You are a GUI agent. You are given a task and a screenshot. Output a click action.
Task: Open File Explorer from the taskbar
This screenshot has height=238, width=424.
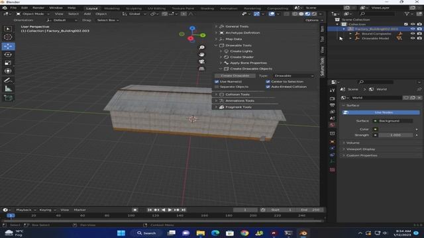[x=201, y=233]
